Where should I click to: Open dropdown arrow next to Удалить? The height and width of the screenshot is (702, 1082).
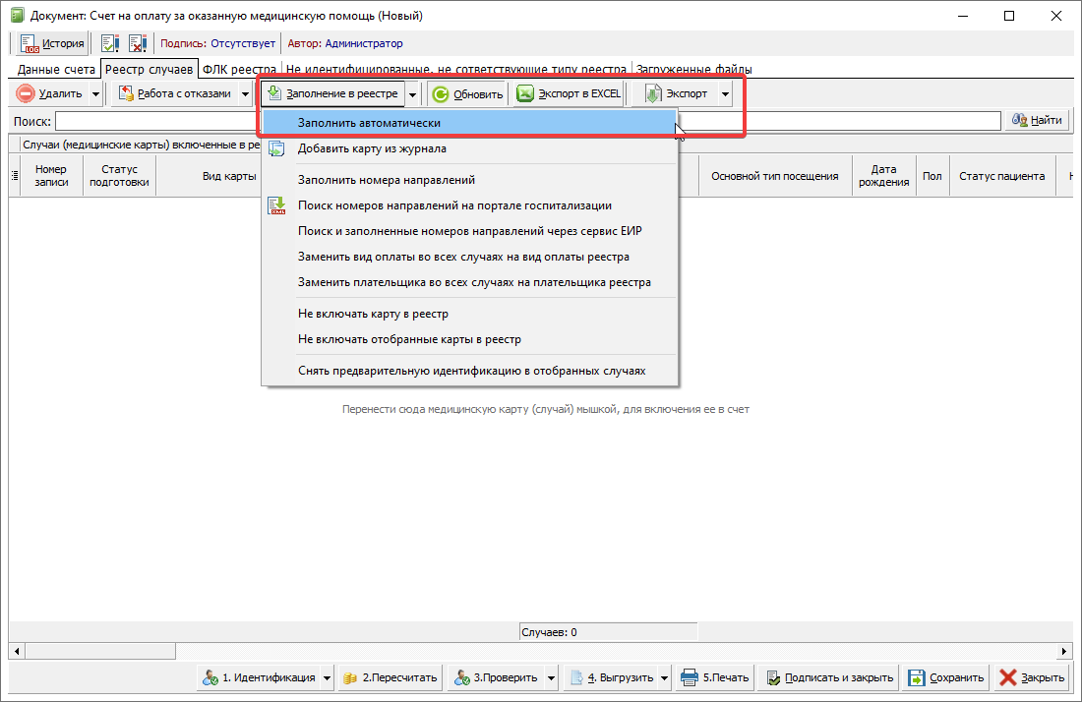pyautogui.click(x=95, y=94)
